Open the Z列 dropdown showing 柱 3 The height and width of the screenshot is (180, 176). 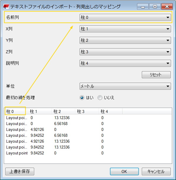point(125,52)
